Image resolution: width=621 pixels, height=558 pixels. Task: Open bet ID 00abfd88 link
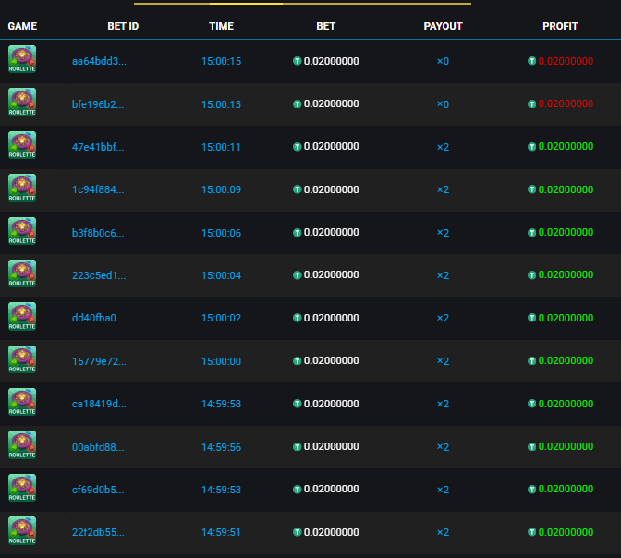pos(98,447)
